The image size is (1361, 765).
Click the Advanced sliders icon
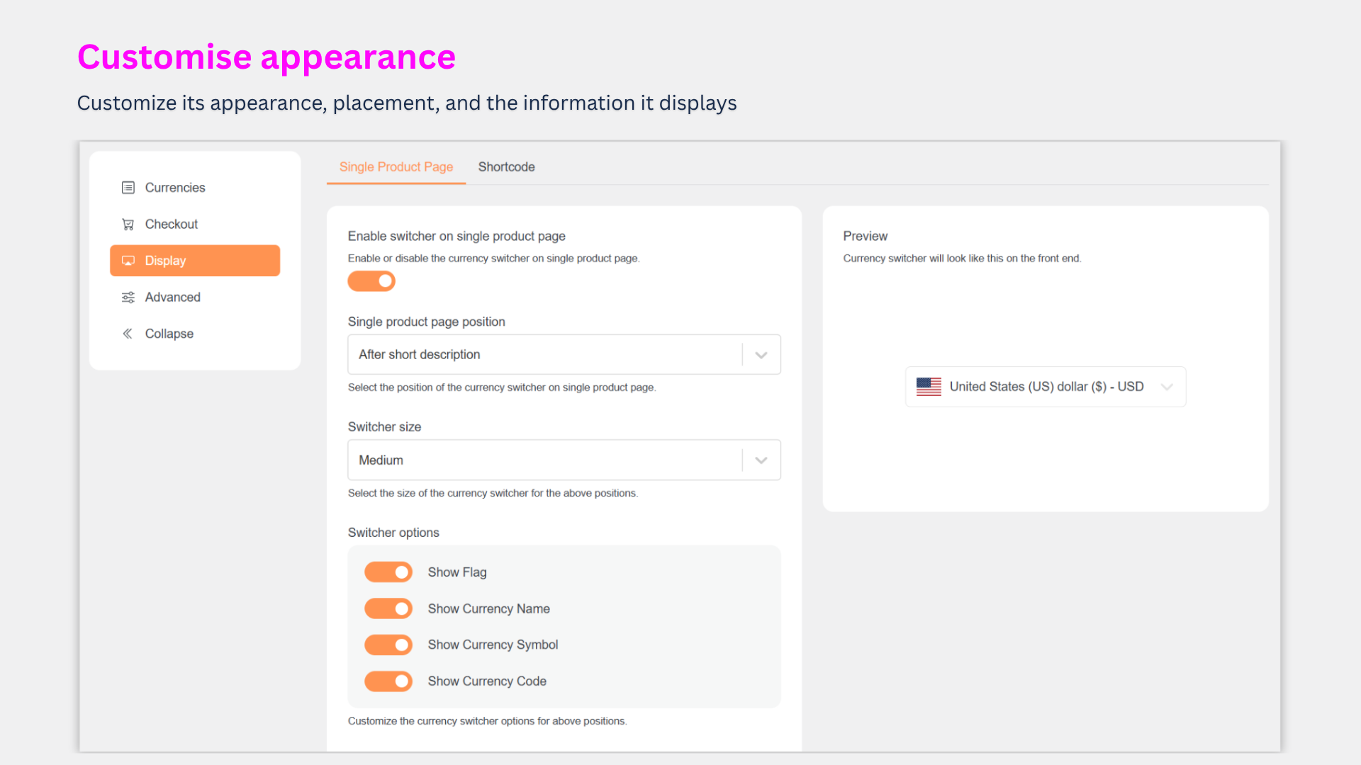click(128, 297)
